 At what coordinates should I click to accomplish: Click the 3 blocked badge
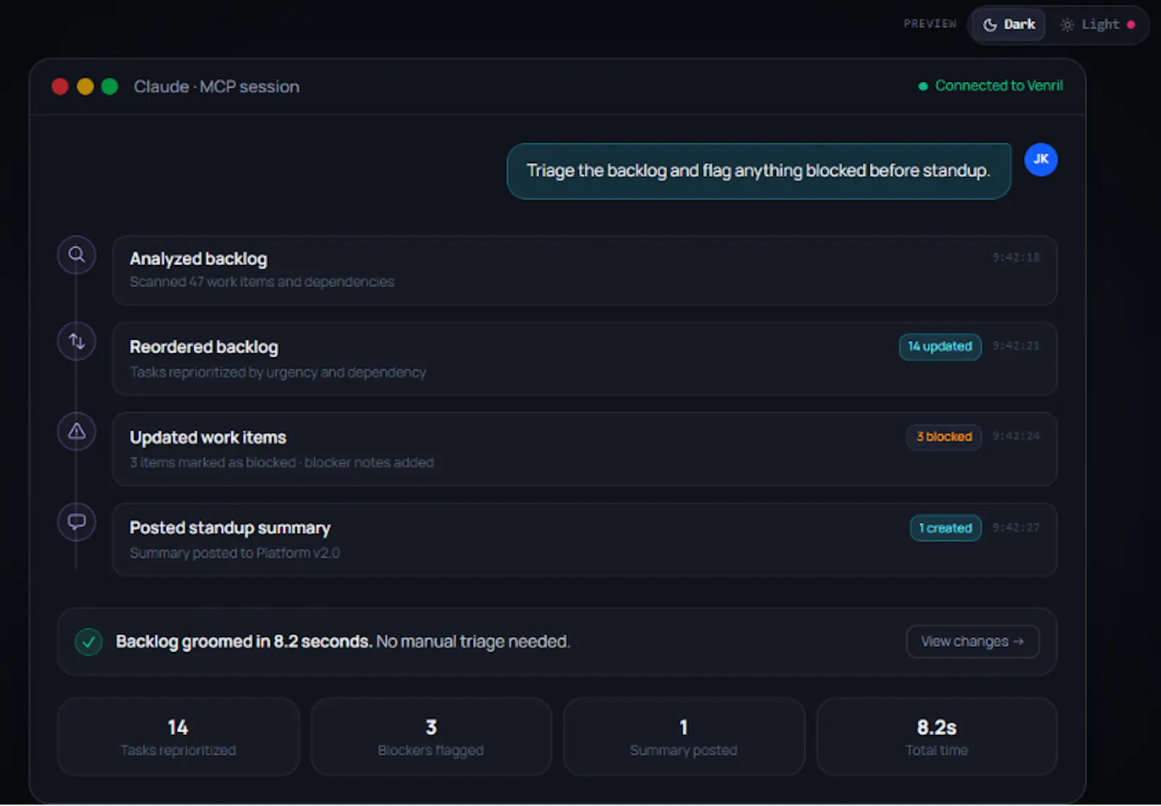pyautogui.click(x=944, y=437)
